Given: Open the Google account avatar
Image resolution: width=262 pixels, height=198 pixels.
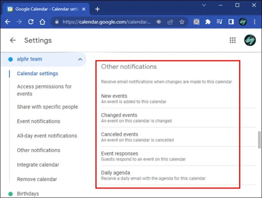Looking at the screenshot, I should pos(250,40).
